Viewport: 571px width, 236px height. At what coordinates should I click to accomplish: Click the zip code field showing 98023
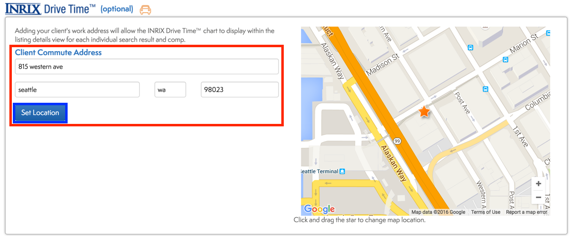click(239, 89)
